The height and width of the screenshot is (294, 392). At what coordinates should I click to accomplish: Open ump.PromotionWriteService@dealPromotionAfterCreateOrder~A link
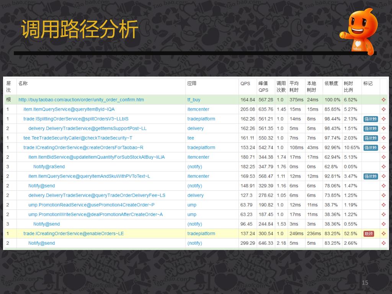click(95, 214)
